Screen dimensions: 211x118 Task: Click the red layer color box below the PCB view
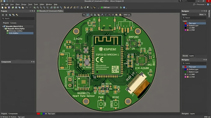38,114
